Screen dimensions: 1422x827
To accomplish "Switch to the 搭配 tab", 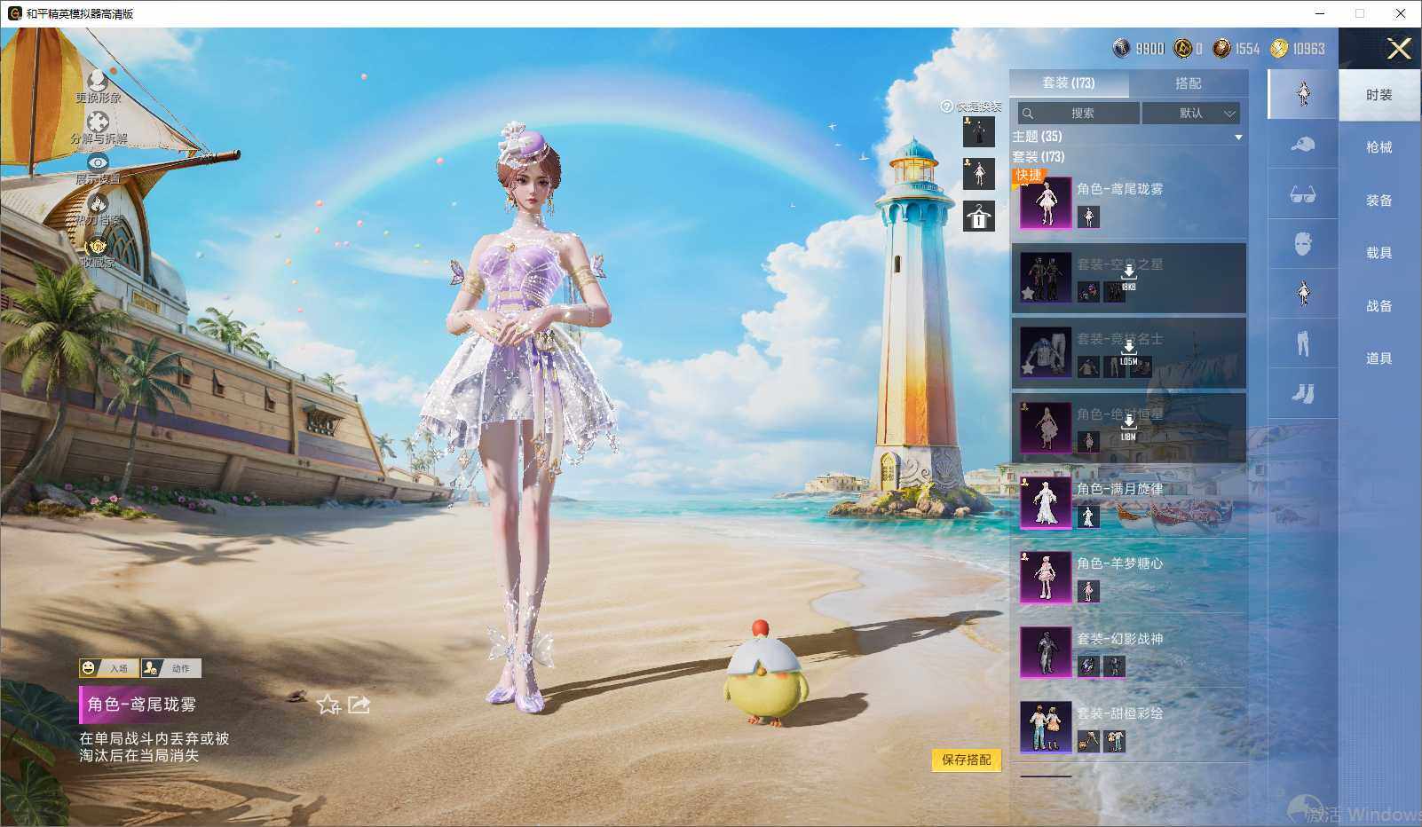I will click(1188, 83).
